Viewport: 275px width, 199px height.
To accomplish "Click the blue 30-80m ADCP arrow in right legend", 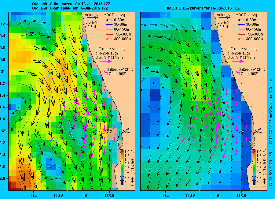I will point(241,25).
